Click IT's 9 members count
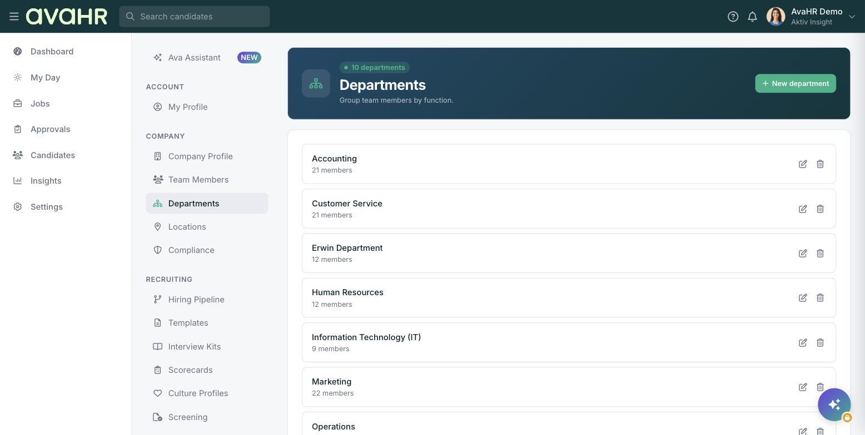The height and width of the screenshot is (435, 865). [330, 349]
